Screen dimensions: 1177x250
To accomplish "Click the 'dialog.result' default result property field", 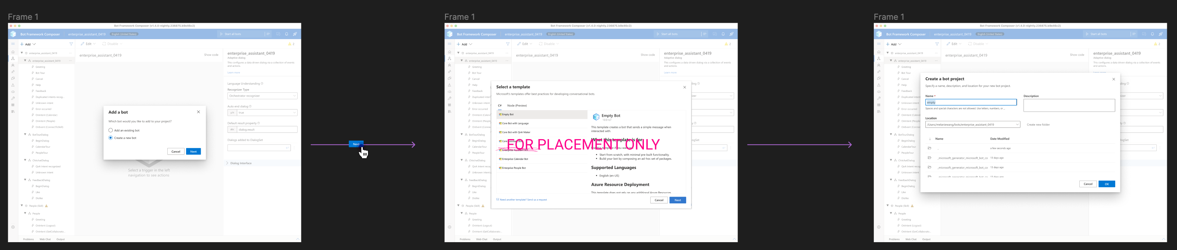I will (x=267, y=129).
